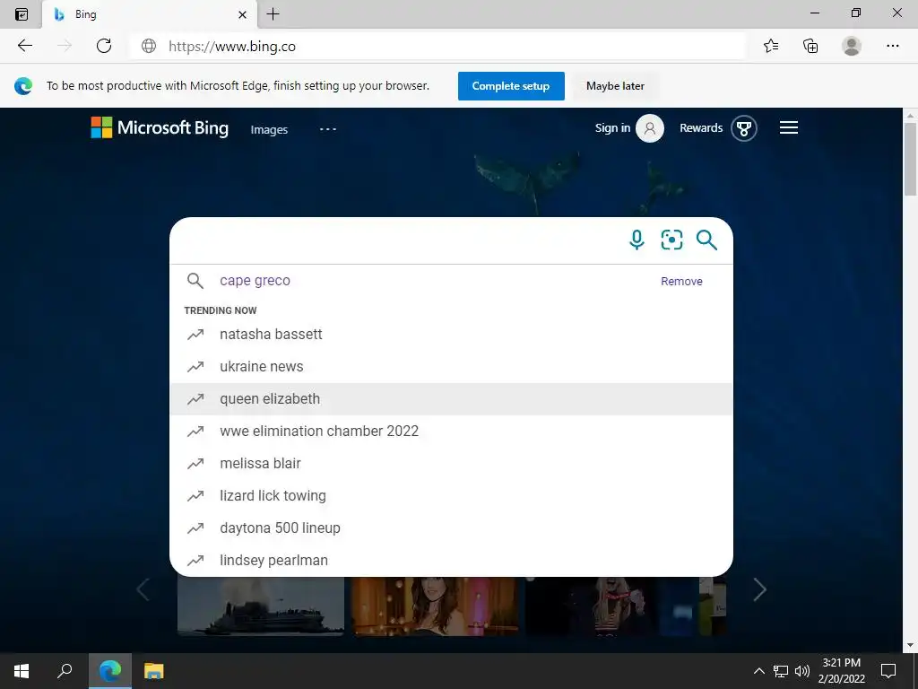The height and width of the screenshot is (689, 918).
Task: Choose lindsey pearlman suggestion
Action: point(451,560)
